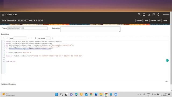Viewport: 172px width, 97px height.
Task: Open the Mail app in taskbar
Action: [86, 94]
